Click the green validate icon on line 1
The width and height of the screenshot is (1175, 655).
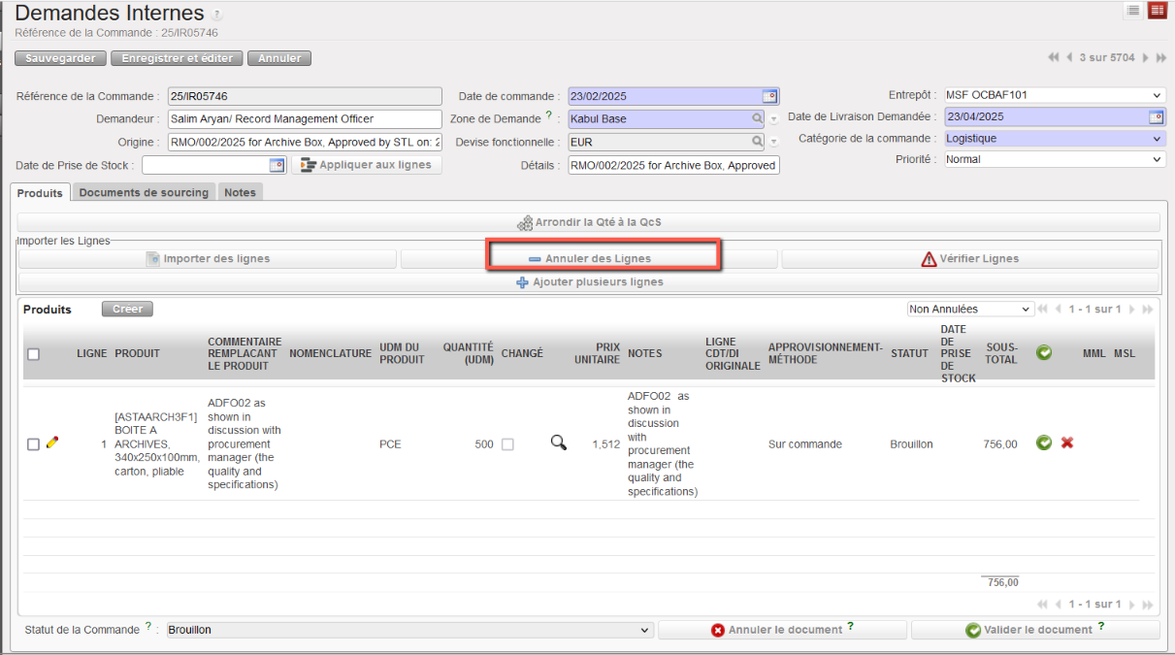(1044, 442)
